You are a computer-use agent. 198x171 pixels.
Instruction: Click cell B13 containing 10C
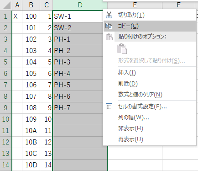(x=31, y=154)
